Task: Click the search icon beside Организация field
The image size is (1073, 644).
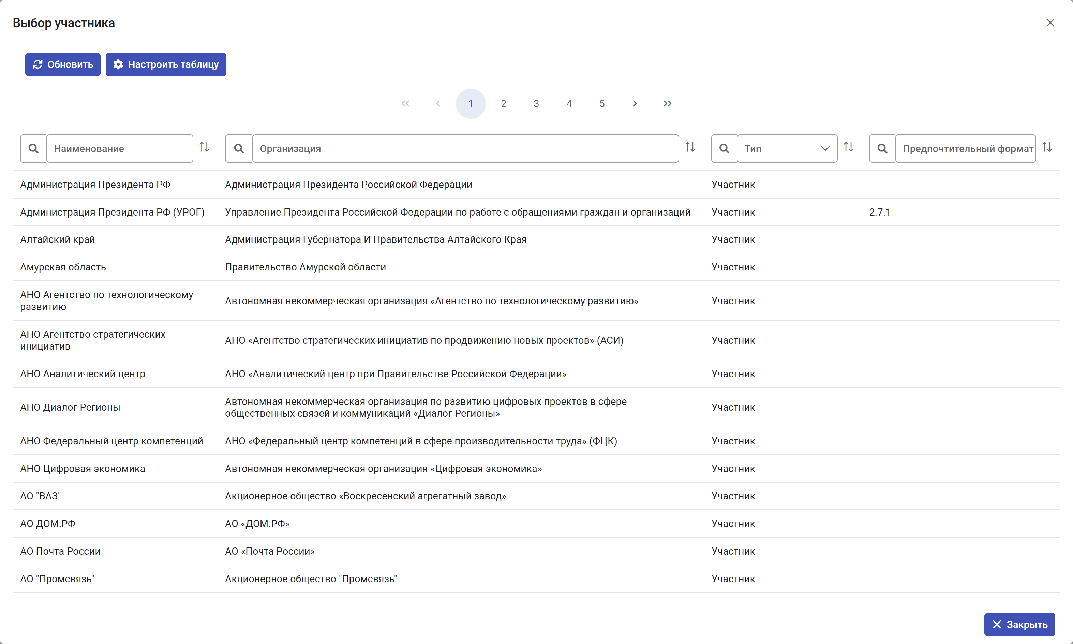Action: 239,148
